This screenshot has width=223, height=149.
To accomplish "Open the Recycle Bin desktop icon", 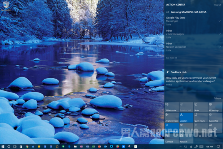I will [6, 6].
